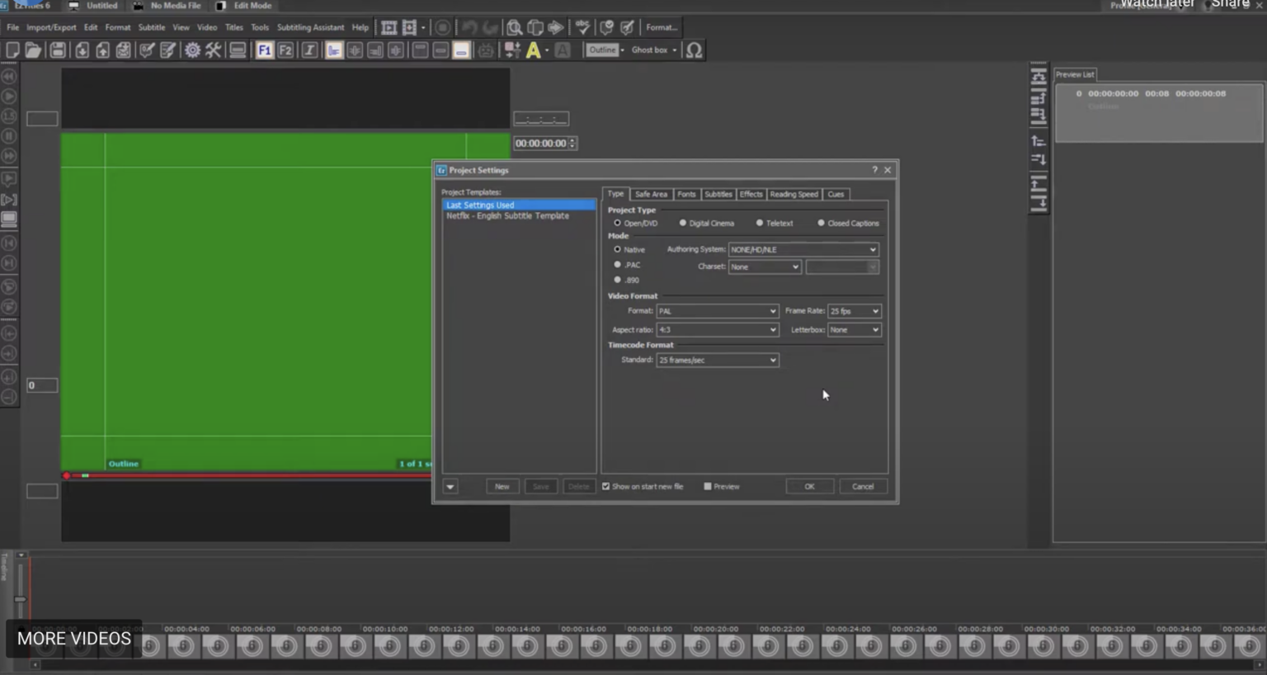Run the spell check tool
1267x675 pixels.
click(x=582, y=27)
